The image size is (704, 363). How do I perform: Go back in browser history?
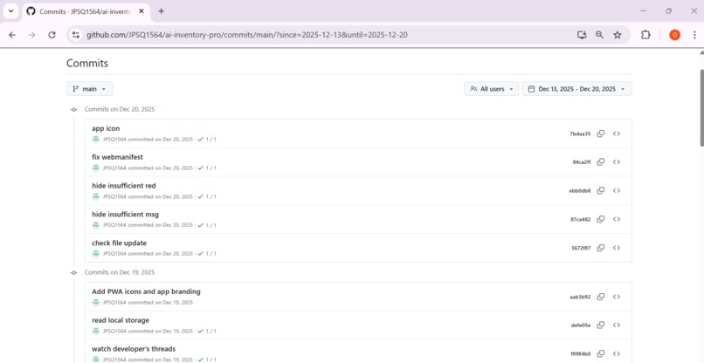click(12, 35)
